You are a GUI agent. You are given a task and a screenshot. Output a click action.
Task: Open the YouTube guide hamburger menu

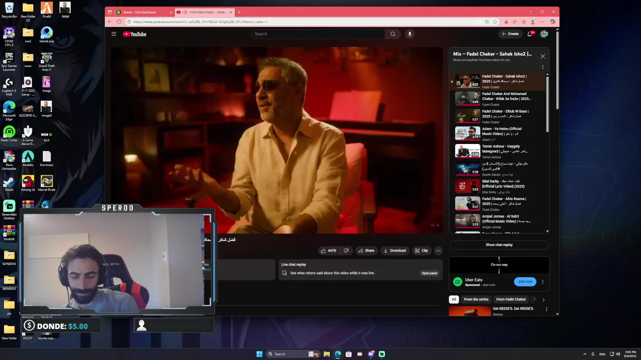click(114, 34)
